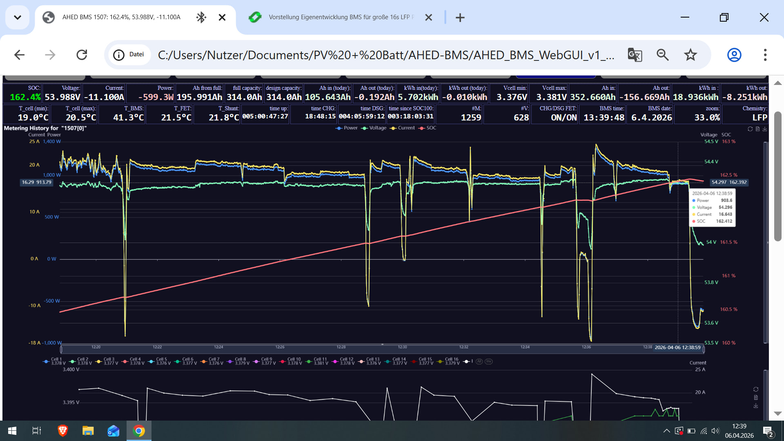Viewport: 784px width, 441px height.
Task: Open Chrome three-dot menu
Action: tap(765, 55)
